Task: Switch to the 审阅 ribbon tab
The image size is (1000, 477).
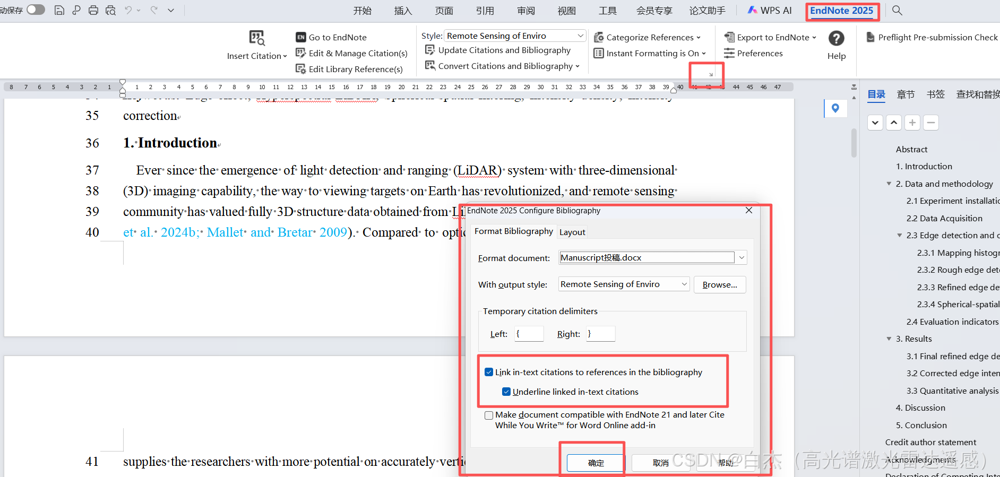Action: (526, 11)
